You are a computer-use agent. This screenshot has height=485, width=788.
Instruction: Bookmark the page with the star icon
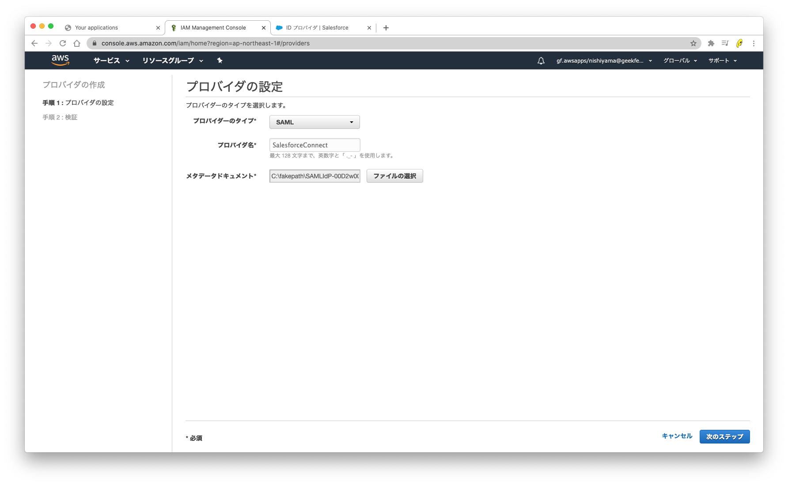click(693, 43)
